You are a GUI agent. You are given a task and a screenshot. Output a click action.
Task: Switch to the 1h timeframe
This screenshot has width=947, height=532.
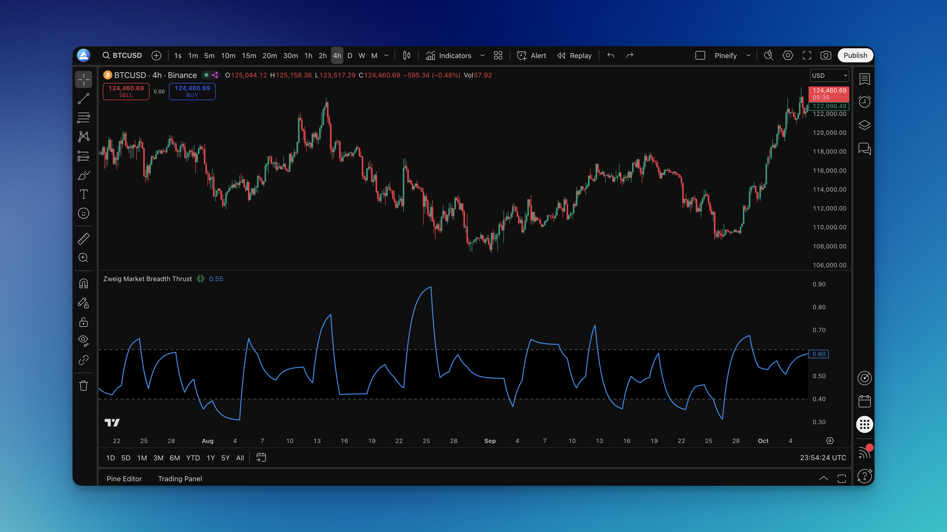click(x=308, y=56)
